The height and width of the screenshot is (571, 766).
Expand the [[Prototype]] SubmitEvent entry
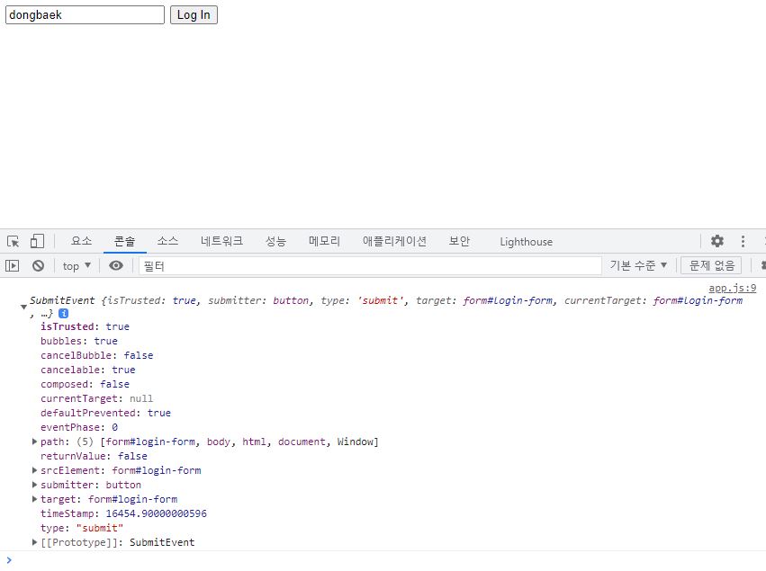pos(34,542)
